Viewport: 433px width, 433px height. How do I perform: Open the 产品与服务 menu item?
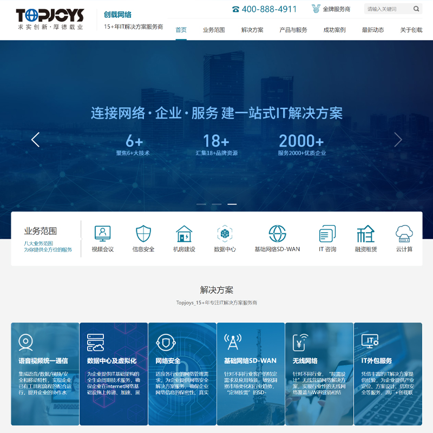[293, 30]
